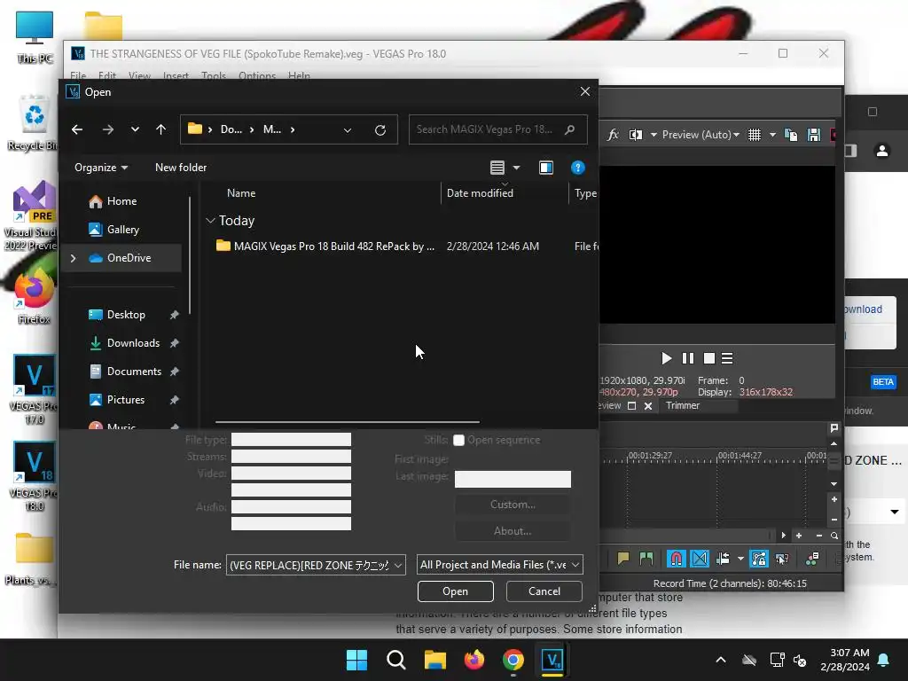Refresh the folder view
Viewport: 908px width, 681px height.
click(x=380, y=129)
